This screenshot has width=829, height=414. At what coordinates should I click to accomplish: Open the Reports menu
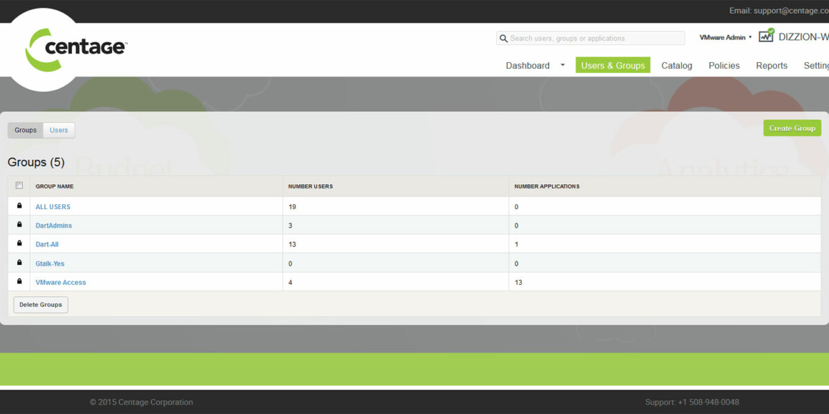click(x=771, y=66)
